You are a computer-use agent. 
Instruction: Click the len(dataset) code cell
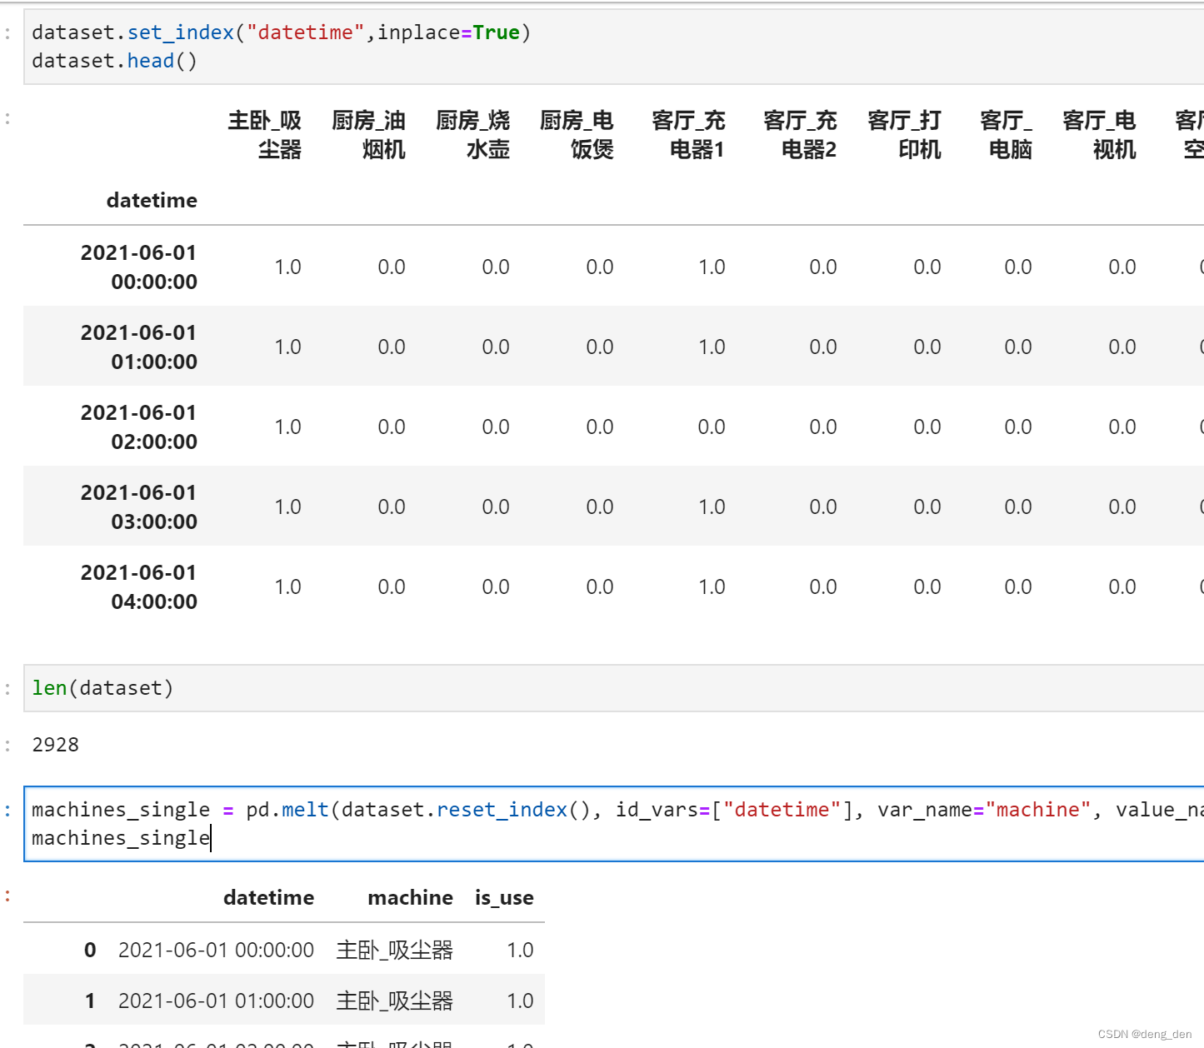pos(613,688)
